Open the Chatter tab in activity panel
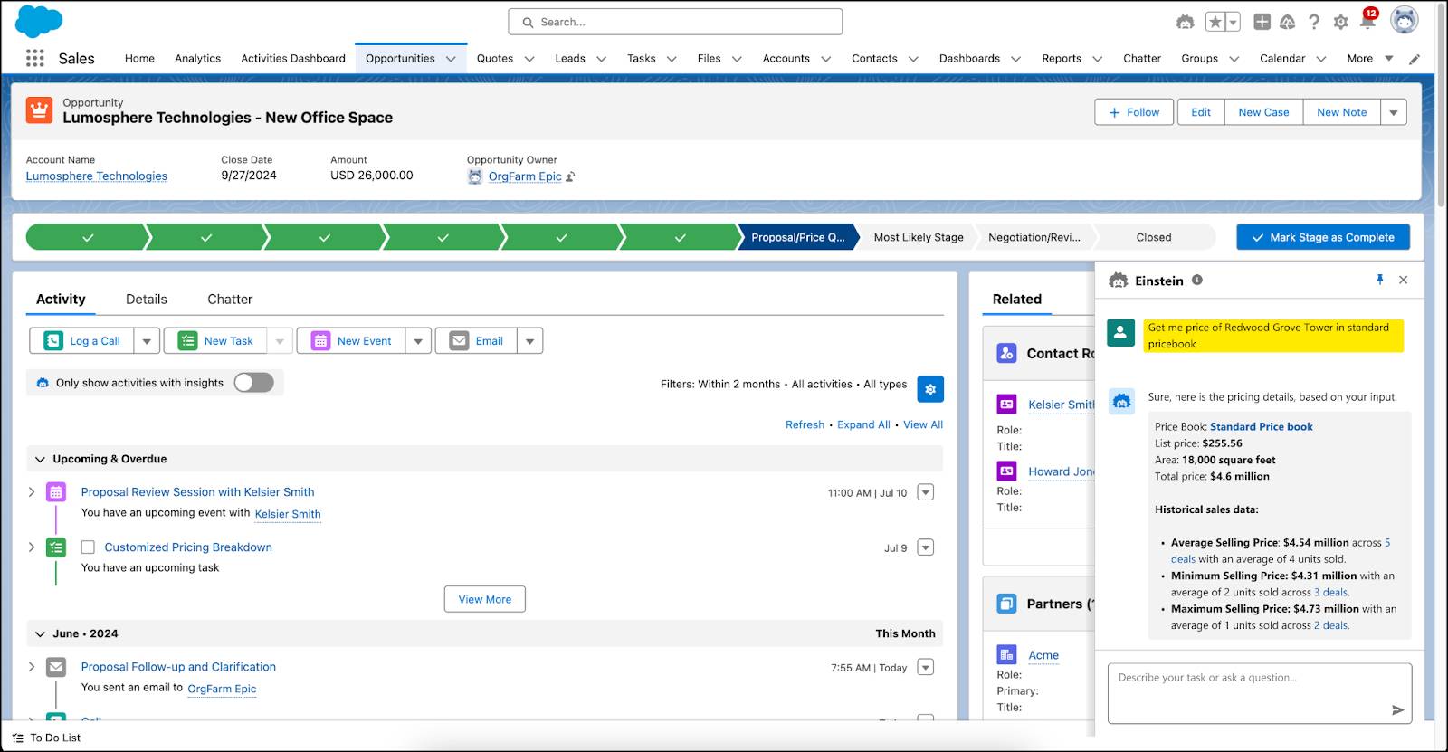1448x752 pixels. (230, 299)
